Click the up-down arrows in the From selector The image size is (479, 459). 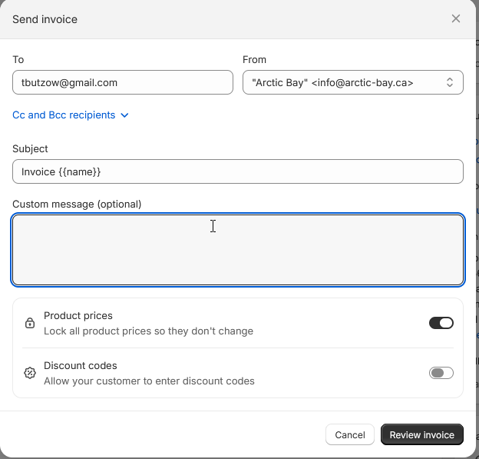(x=450, y=82)
